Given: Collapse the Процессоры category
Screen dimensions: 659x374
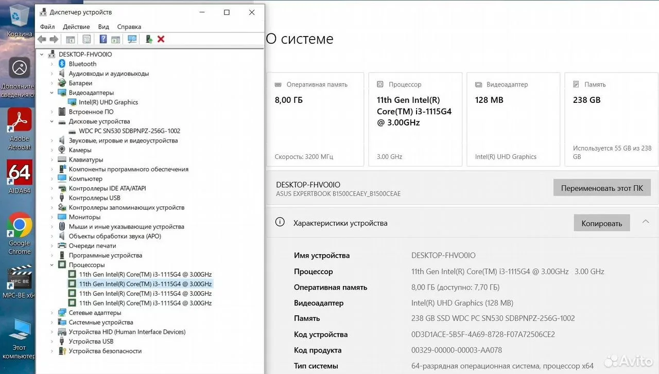Looking at the screenshot, I should point(51,265).
